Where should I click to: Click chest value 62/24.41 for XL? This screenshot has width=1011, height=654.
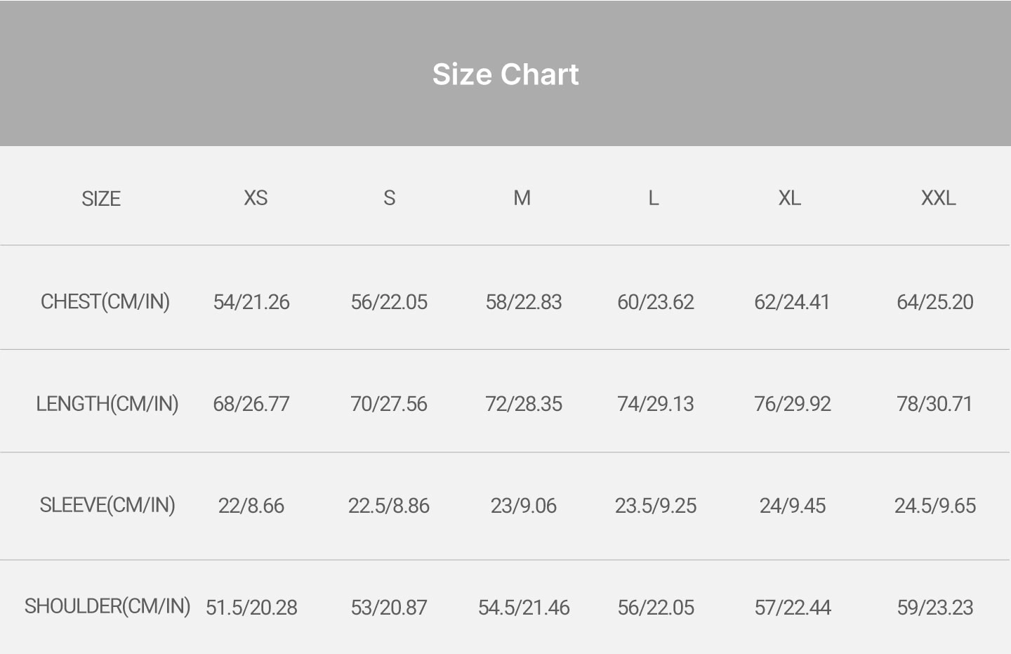[x=792, y=302]
